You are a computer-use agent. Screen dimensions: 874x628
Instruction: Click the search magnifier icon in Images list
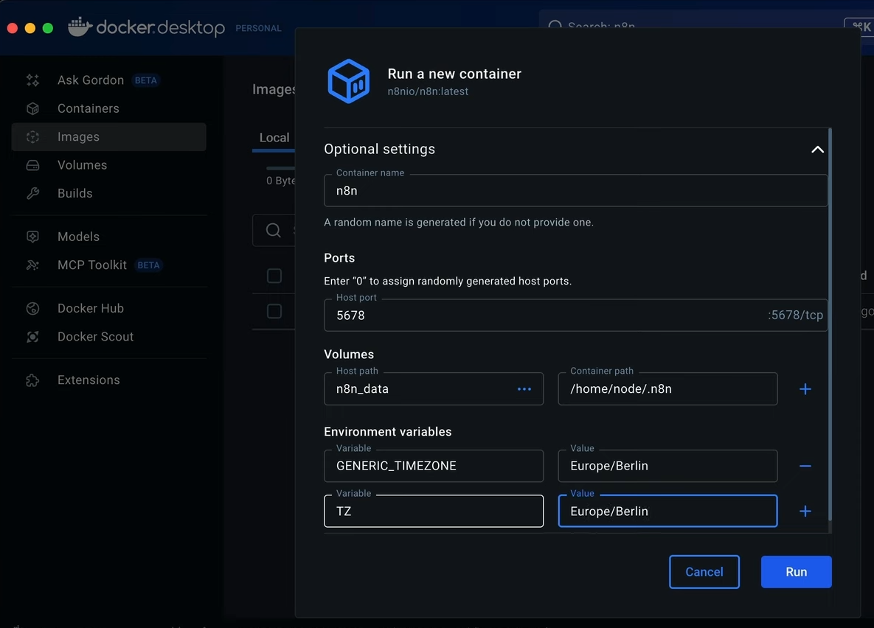click(273, 230)
